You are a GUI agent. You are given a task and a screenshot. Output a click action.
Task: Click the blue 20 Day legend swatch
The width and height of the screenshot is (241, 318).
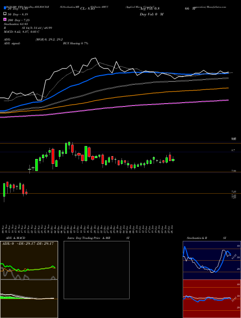pos(5,8)
